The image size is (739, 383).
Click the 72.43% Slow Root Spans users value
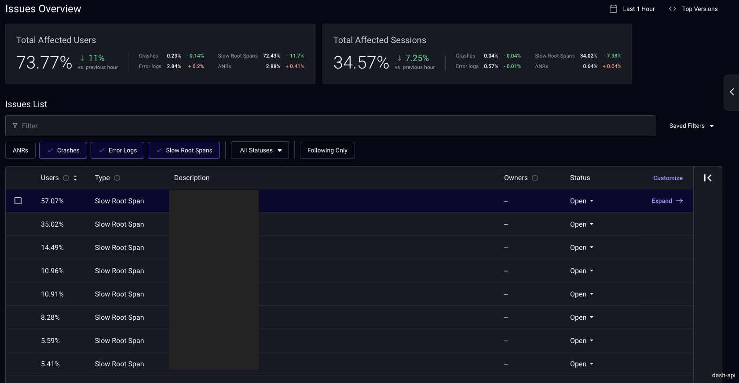271,56
